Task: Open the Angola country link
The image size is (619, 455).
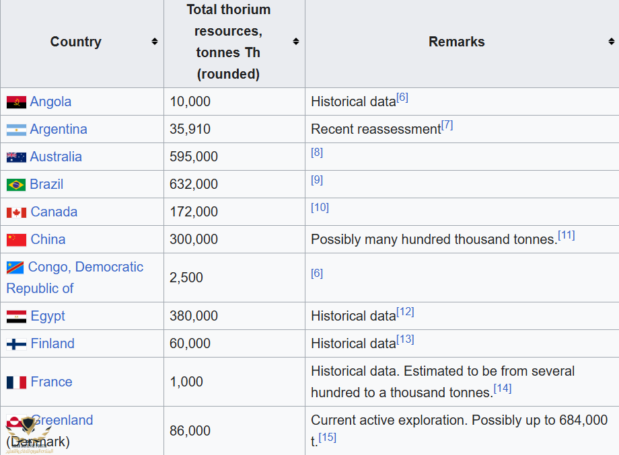Action: (50, 101)
